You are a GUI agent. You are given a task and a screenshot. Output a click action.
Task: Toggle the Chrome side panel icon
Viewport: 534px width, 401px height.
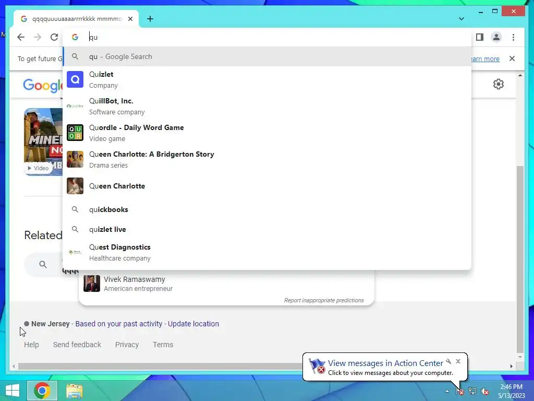(480, 37)
